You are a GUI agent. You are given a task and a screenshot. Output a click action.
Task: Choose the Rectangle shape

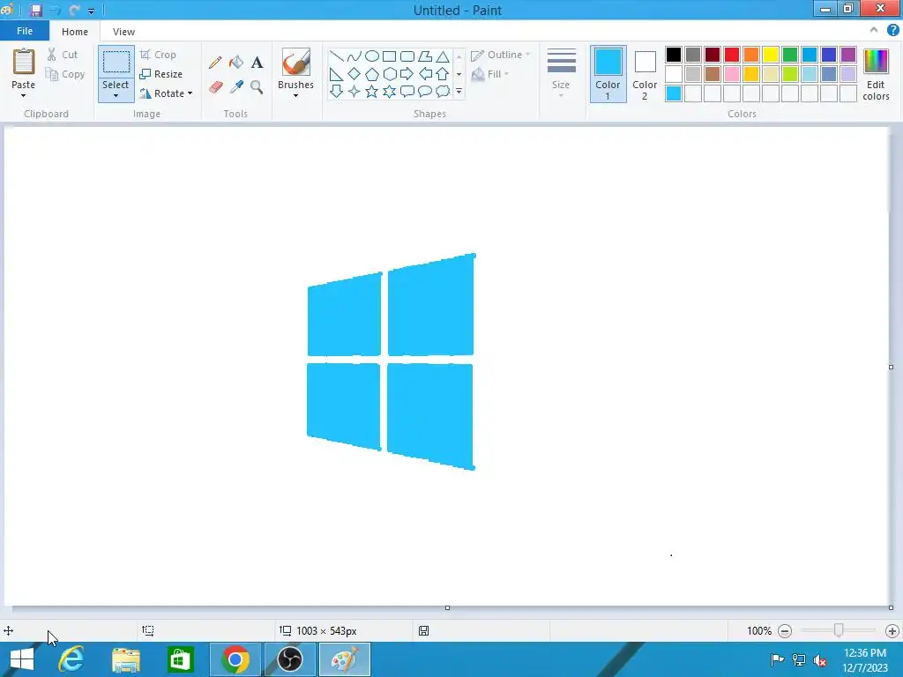(x=389, y=56)
